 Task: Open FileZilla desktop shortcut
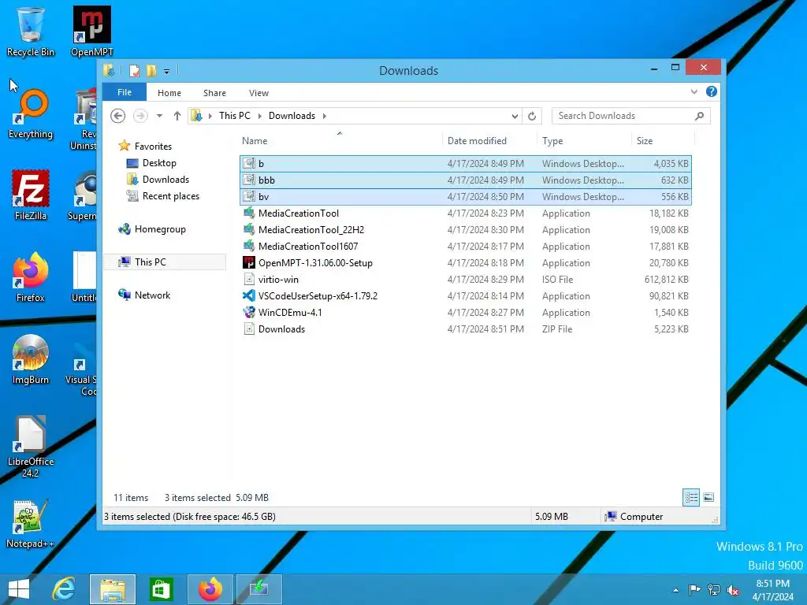(x=31, y=195)
